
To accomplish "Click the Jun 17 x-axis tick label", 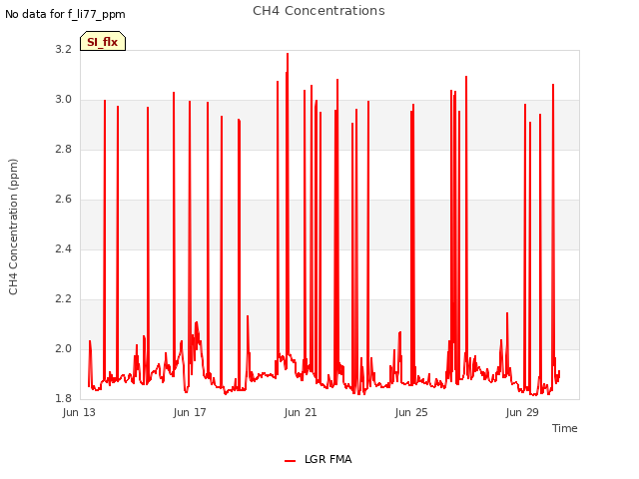I will coord(190,412).
